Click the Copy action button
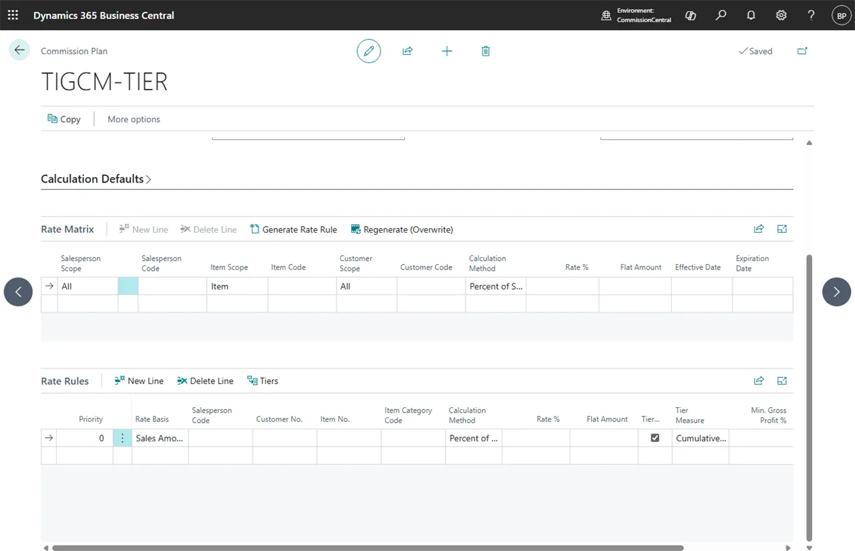 click(64, 119)
